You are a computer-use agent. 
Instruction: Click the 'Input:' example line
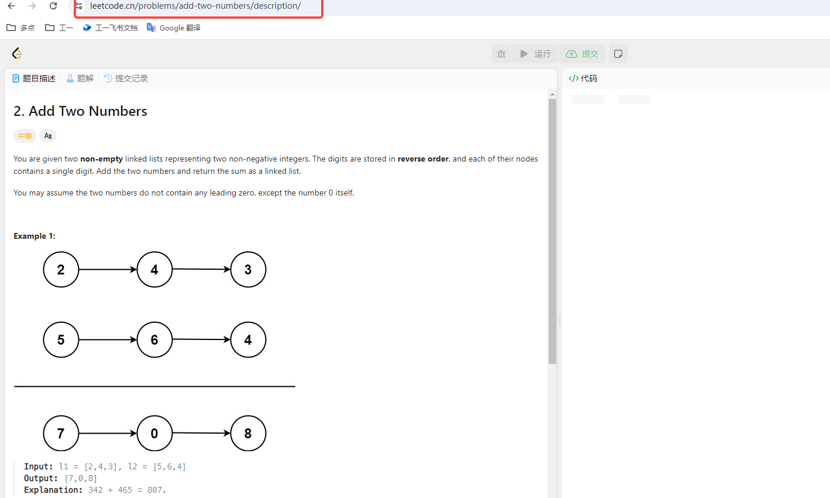(x=105, y=466)
